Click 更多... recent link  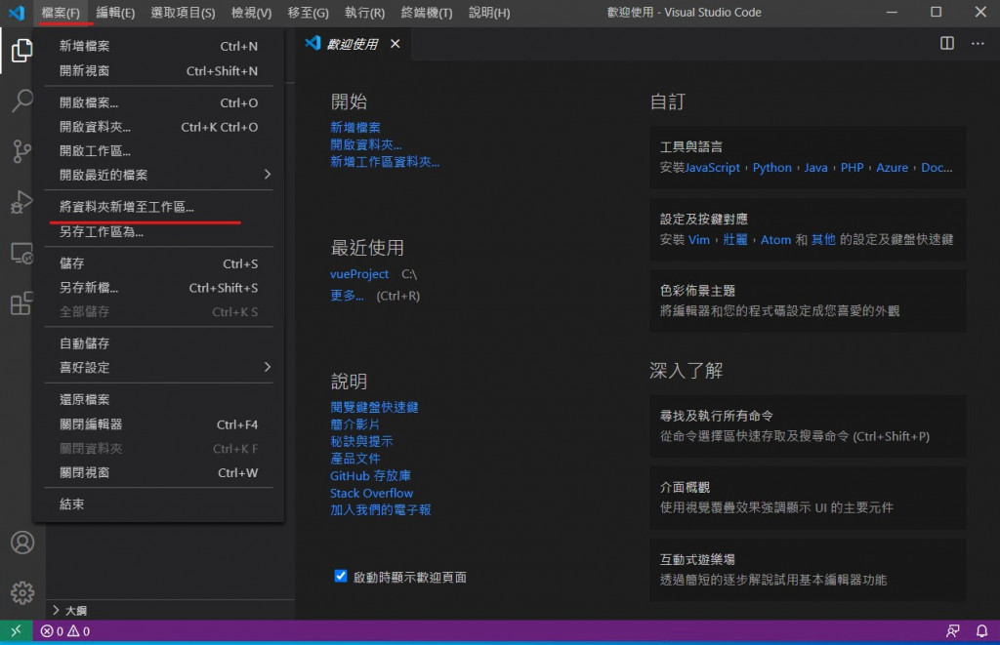347,296
